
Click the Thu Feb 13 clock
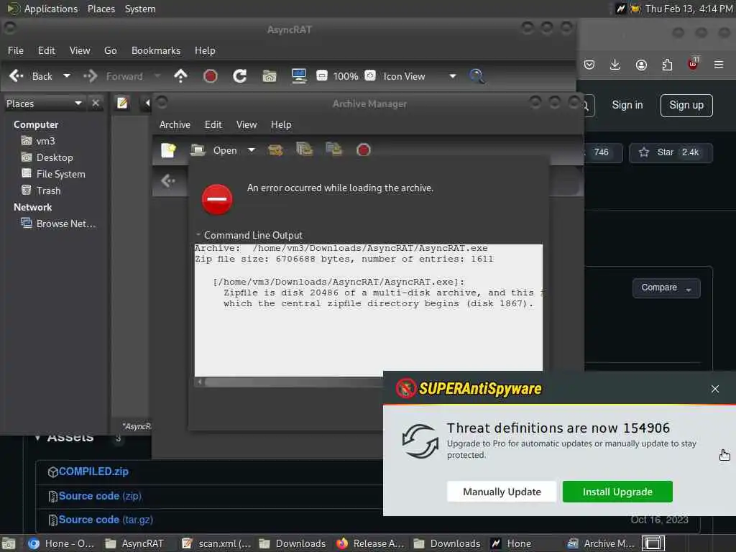click(x=689, y=9)
